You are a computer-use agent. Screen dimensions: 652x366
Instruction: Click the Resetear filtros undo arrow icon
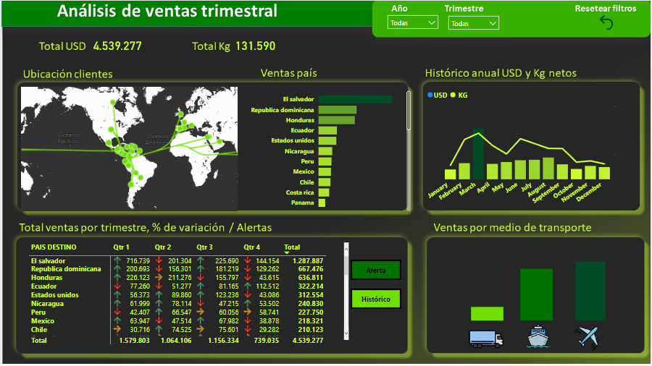[606, 23]
